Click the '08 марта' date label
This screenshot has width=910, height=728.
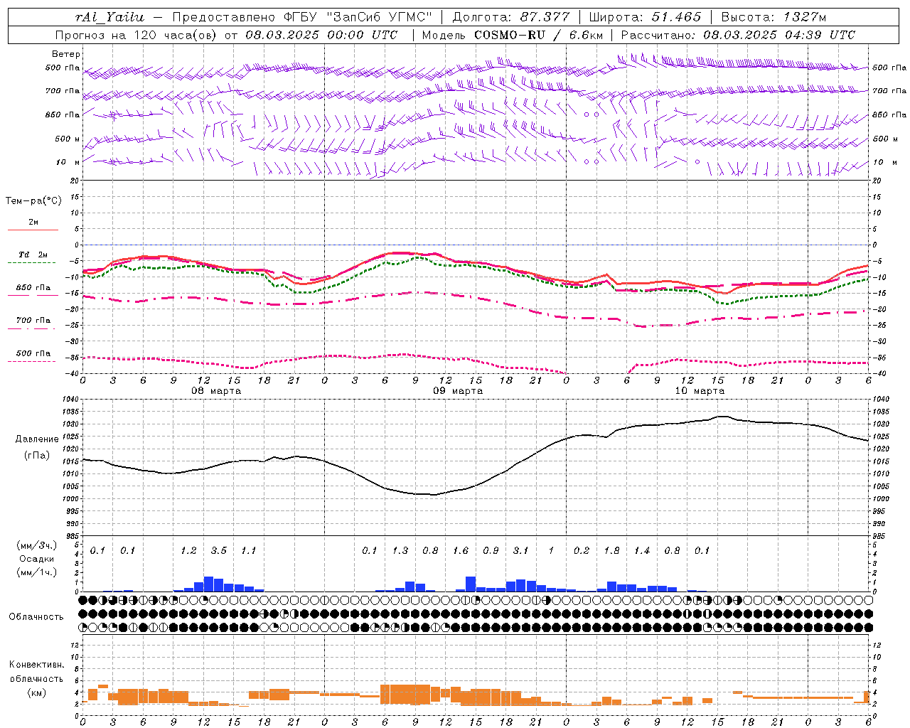coord(216,391)
